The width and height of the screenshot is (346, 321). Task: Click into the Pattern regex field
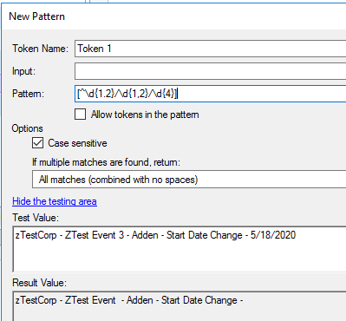pyautogui.click(x=210, y=94)
